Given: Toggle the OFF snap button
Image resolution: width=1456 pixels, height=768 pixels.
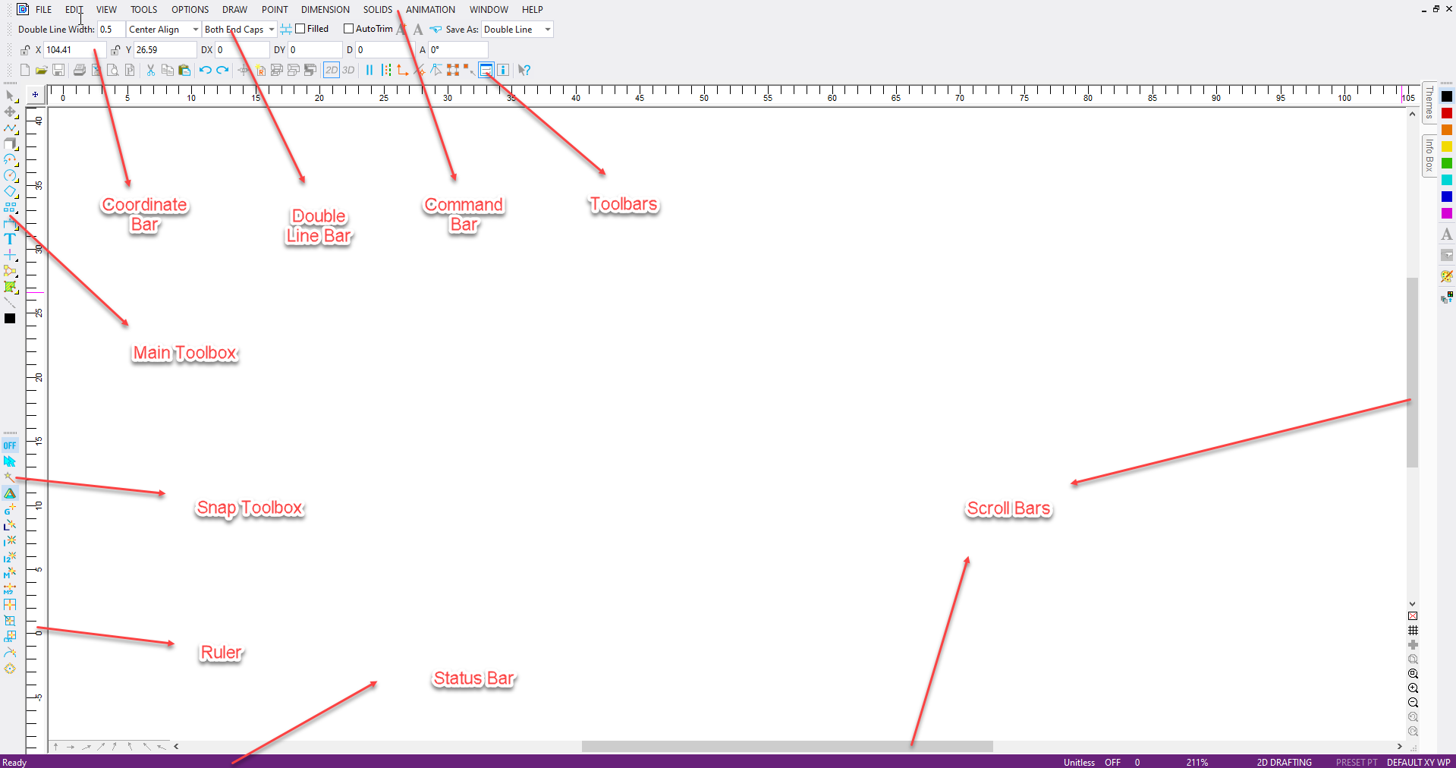Looking at the screenshot, I should tap(10, 445).
